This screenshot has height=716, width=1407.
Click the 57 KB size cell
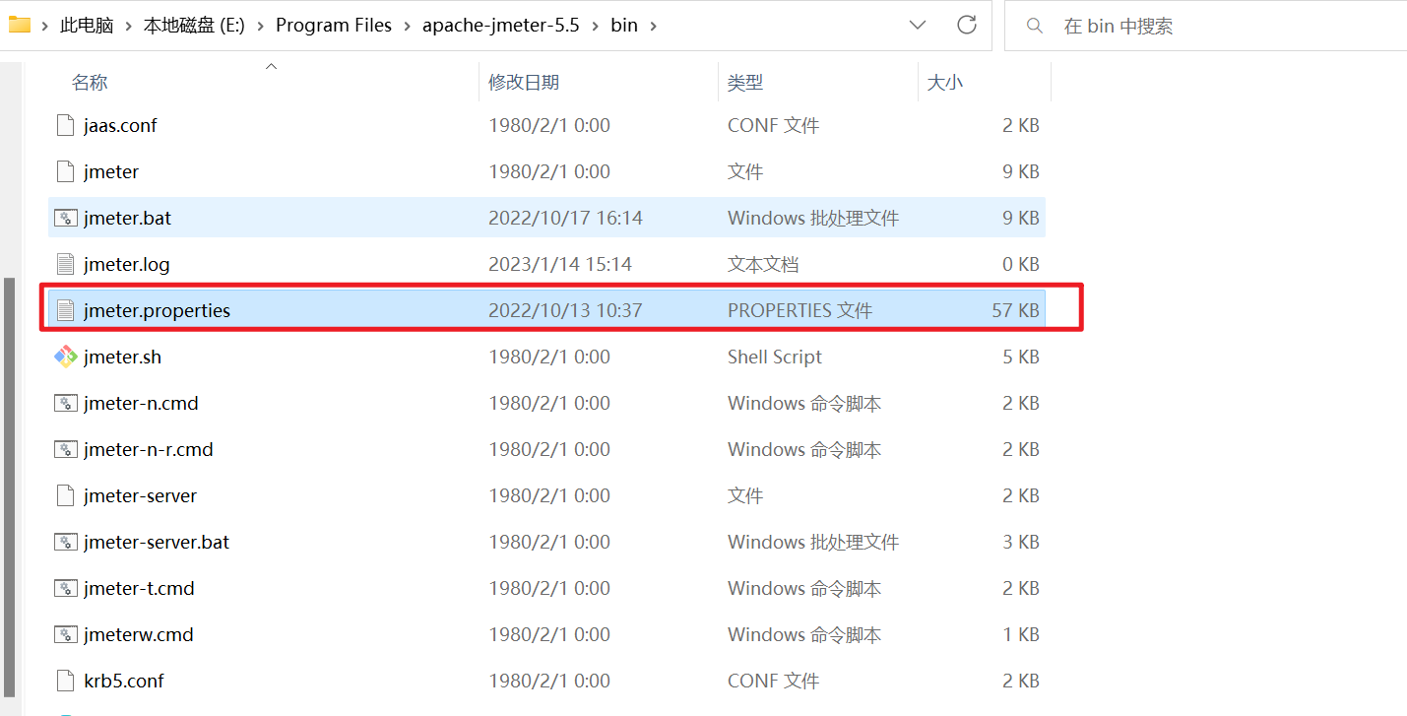[x=1015, y=310]
